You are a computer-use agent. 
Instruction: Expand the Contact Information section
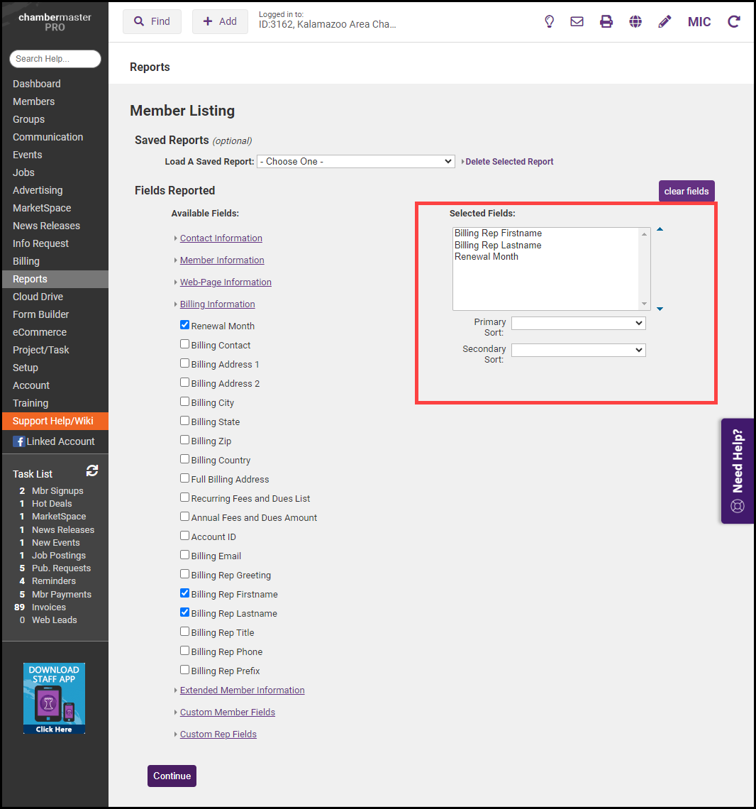pyautogui.click(x=221, y=238)
